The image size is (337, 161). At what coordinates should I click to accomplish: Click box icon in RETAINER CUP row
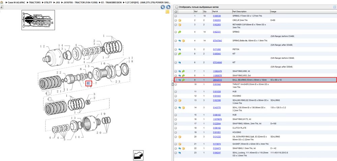(x=180, y=25)
